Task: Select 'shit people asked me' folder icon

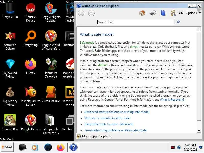Action: (51, 124)
